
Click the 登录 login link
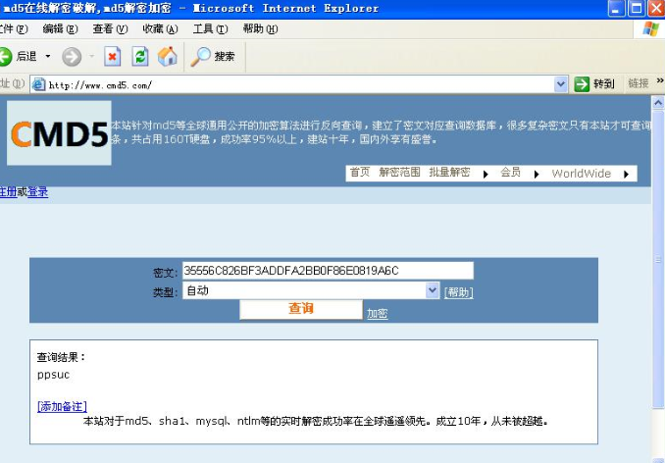37,192
